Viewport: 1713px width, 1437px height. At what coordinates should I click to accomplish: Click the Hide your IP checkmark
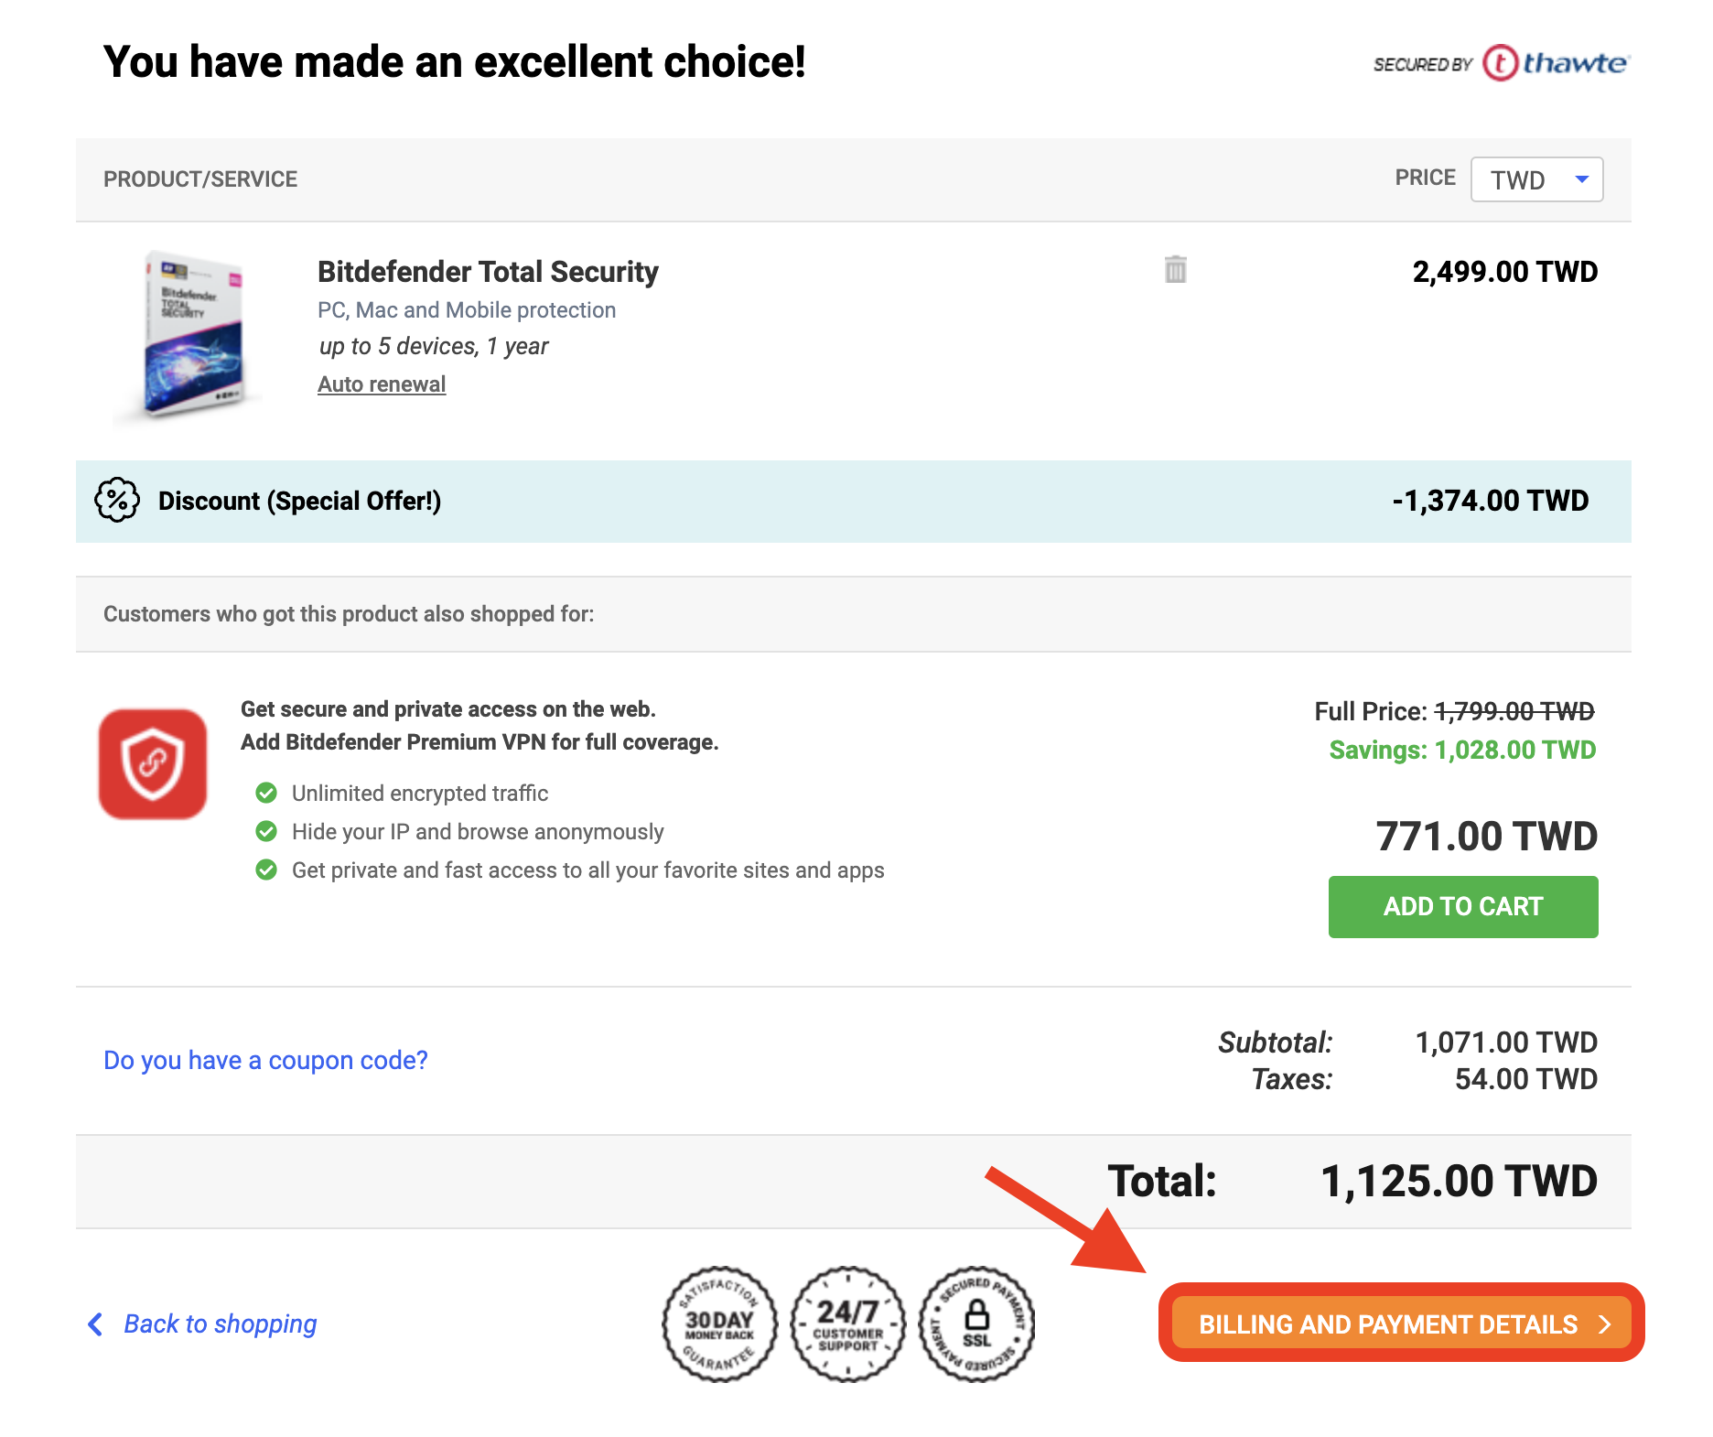pos(266,831)
